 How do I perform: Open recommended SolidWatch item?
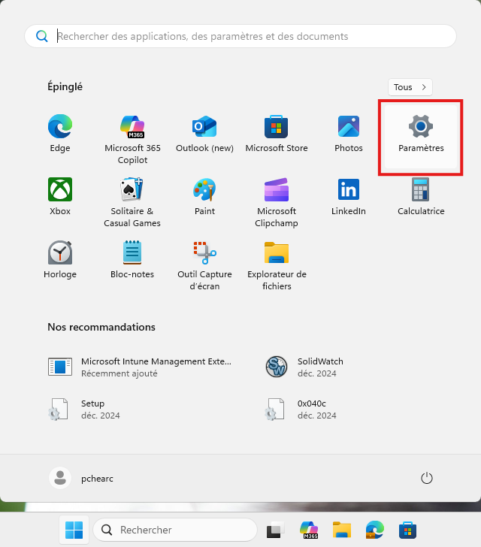(x=304, y=367)
